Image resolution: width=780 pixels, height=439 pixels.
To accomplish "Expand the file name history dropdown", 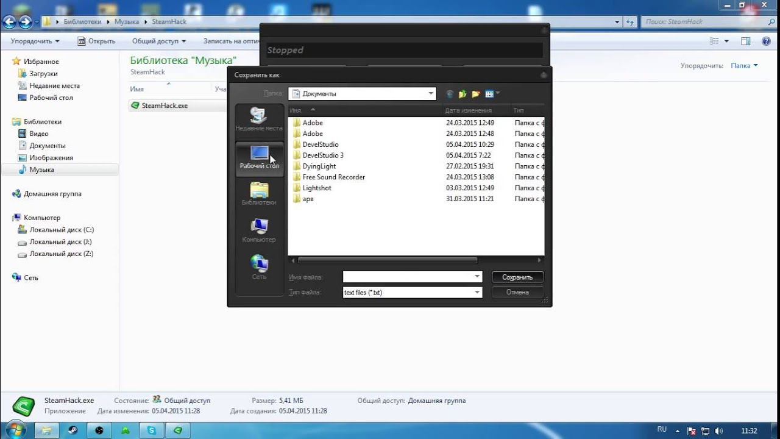I will (x=477, y=277).
